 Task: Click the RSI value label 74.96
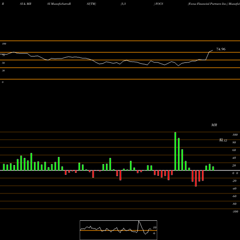(221, 49)
